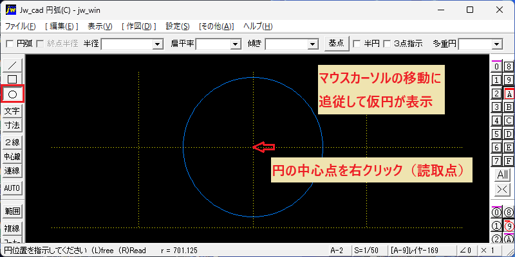Select the 範囲 range selection tool

pyautogui.click(x=12, y=211)
